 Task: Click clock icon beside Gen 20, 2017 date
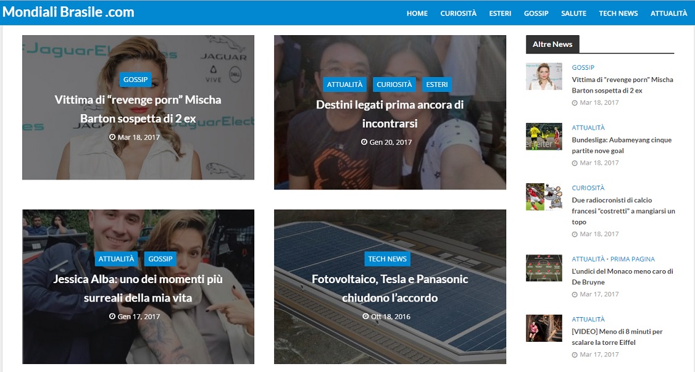[x=364, y=142]
